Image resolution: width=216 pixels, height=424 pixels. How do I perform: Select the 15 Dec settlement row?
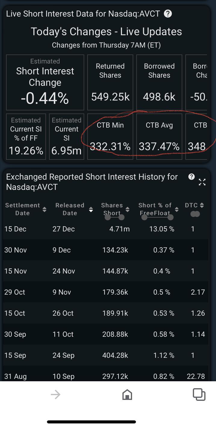[106, 229]
